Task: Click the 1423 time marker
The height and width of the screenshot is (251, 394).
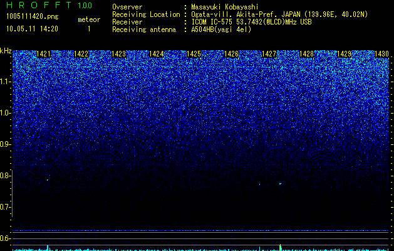Action: point(118,54)
